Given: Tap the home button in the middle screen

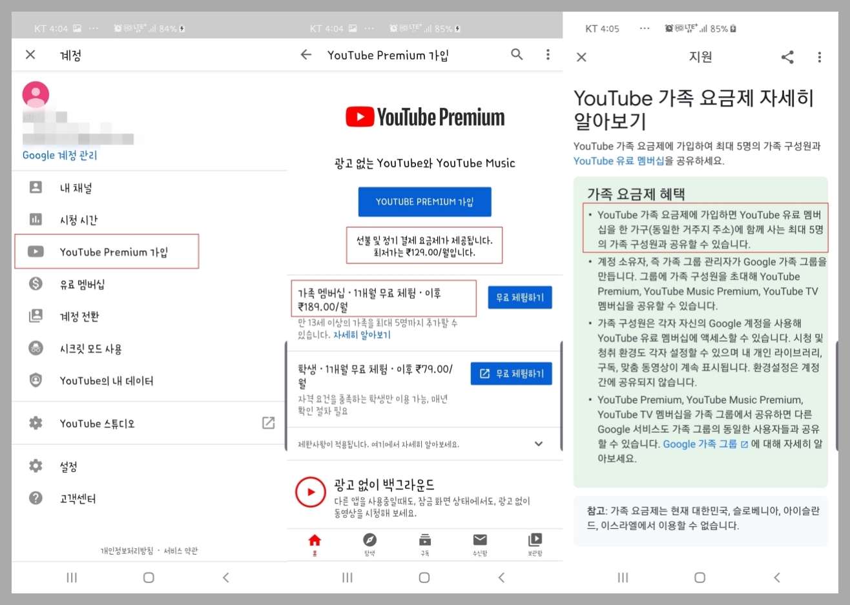Looking at the screenshot, I should click(424, 577).
